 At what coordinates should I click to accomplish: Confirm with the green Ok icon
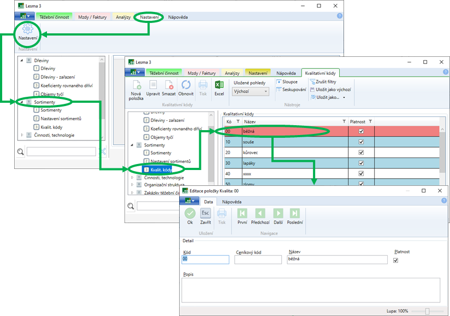click(x=190, y=214)
